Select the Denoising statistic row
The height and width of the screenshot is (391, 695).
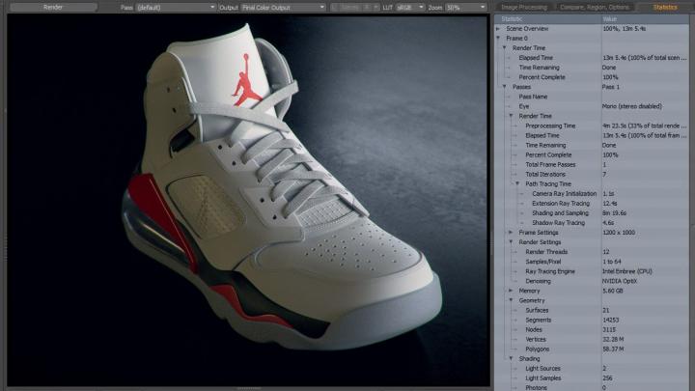(x=541, y=280)
